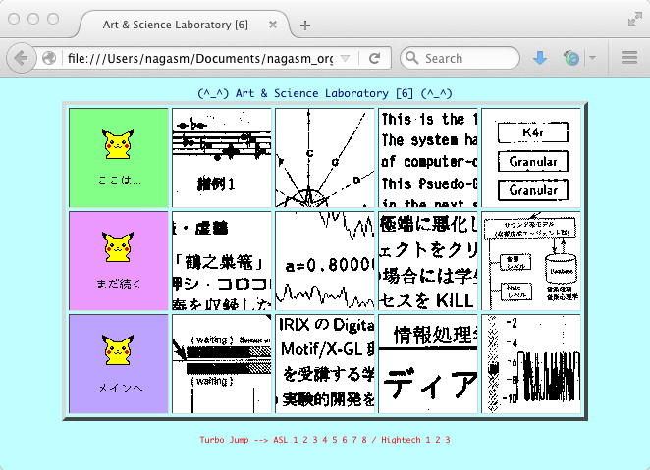Jump to ASL page 6 link
Viewport: 650px width, 470px height.
[345, 440]
